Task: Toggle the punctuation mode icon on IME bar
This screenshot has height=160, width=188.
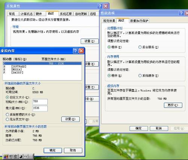Action: (x=26, y=157)
